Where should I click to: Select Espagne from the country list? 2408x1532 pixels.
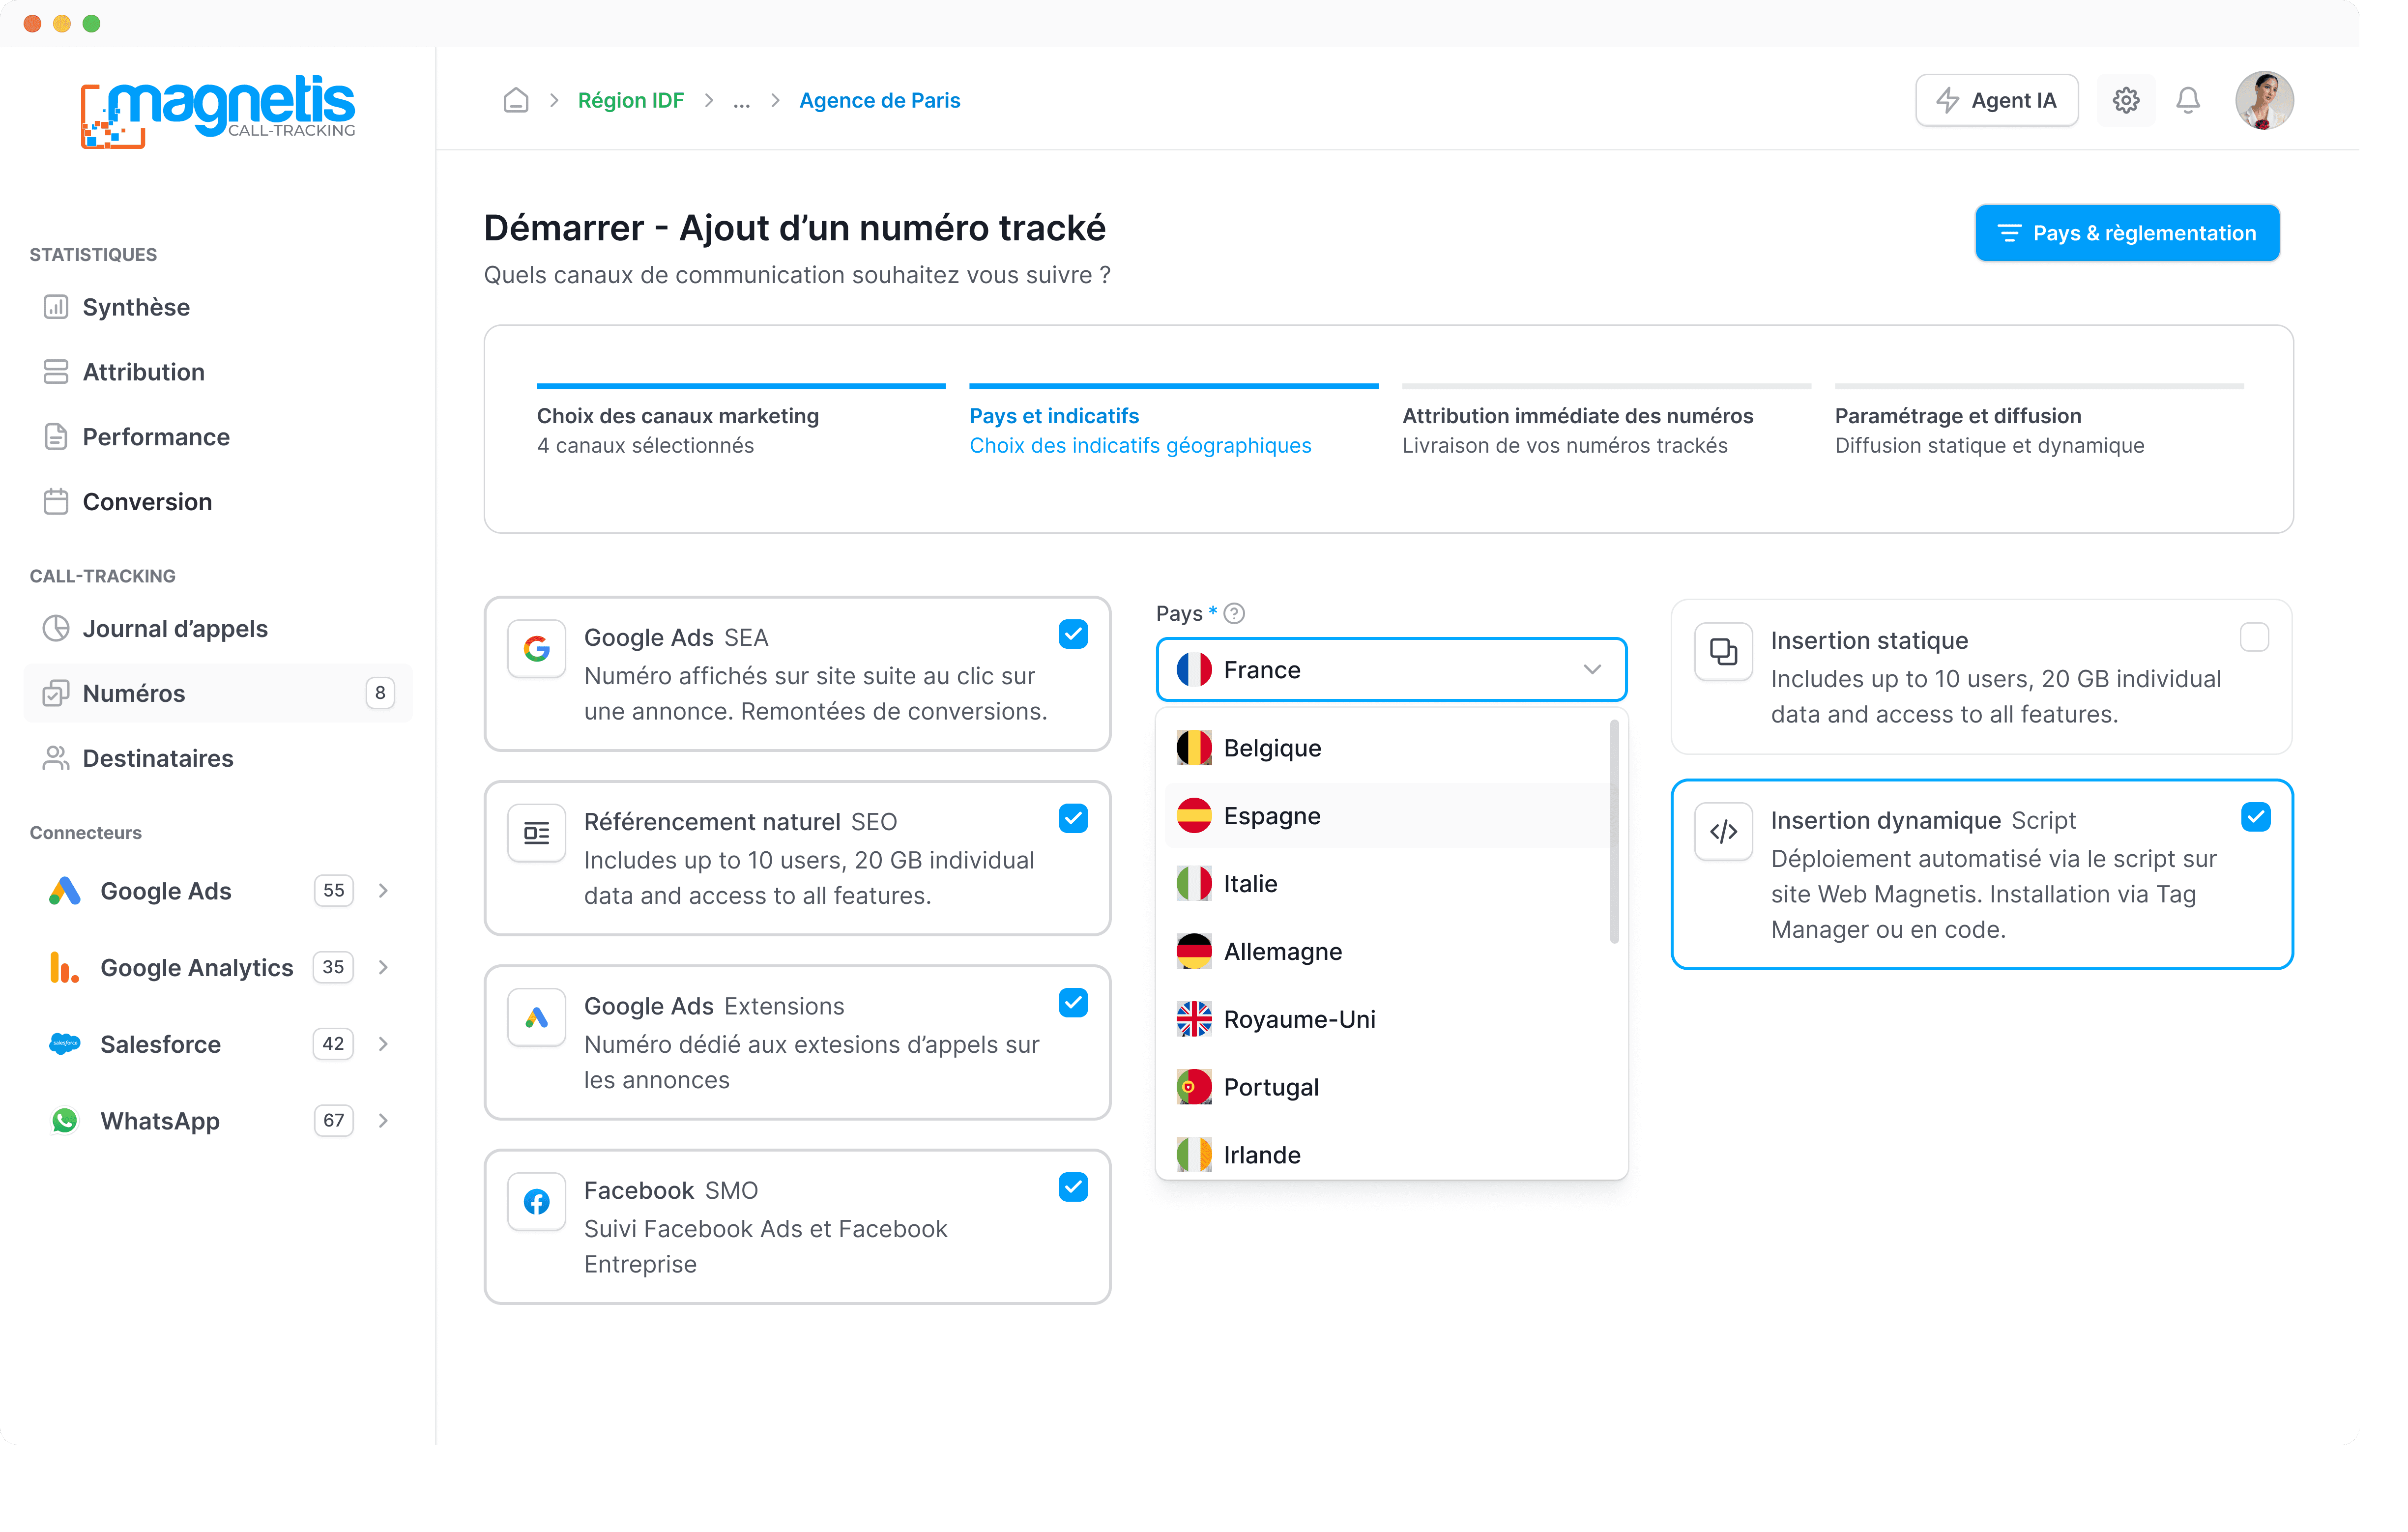pyautogui.click(x=1271, y=815)
